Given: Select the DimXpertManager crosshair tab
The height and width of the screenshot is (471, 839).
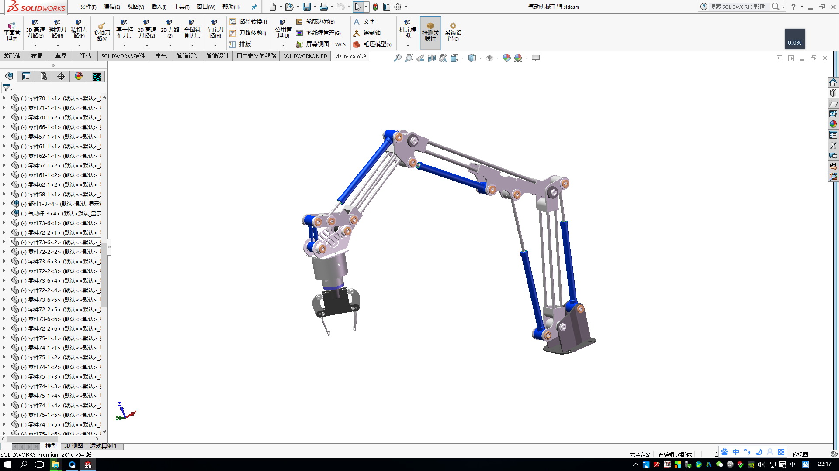Looking at the screenshot, I should 61,77.
